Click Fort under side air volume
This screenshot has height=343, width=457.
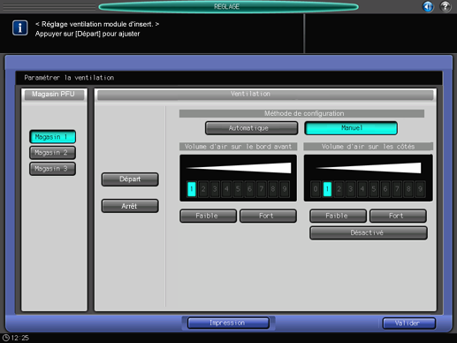[398, 216]
